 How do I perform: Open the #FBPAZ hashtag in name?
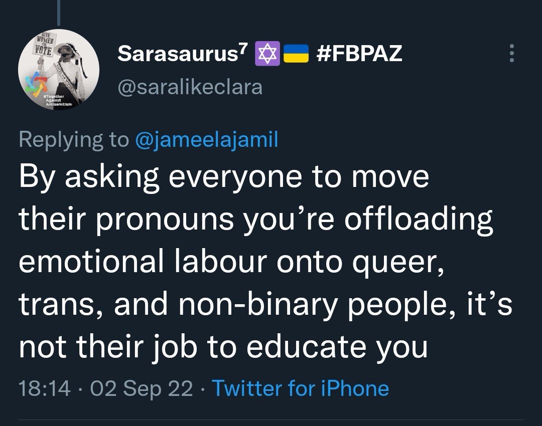click(x=359, y=54)
